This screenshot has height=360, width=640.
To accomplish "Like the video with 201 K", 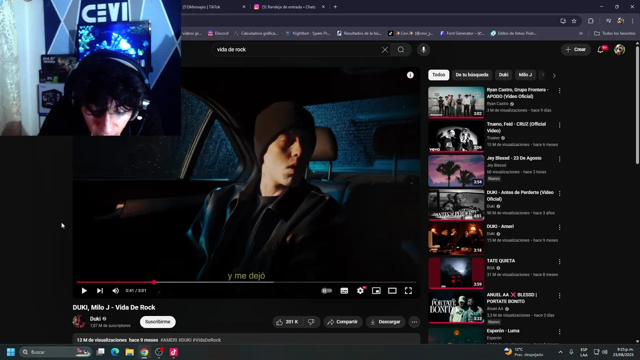I will 287,322.
